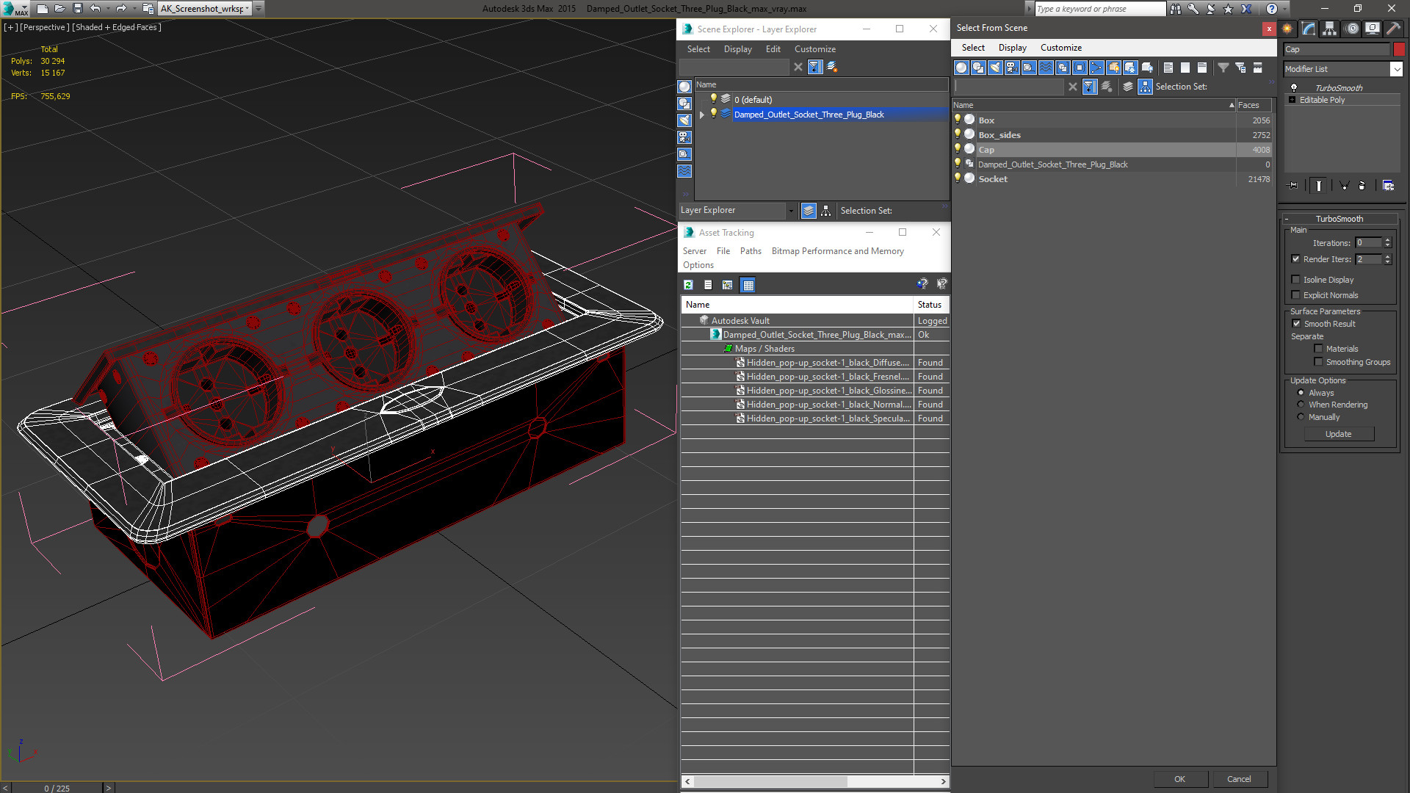The image size is (1410, 793).
Task: Select the Always update option
Action: (x=1301, y=393)
